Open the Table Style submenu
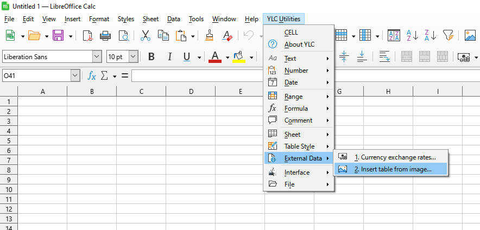 tap(299, 146)
